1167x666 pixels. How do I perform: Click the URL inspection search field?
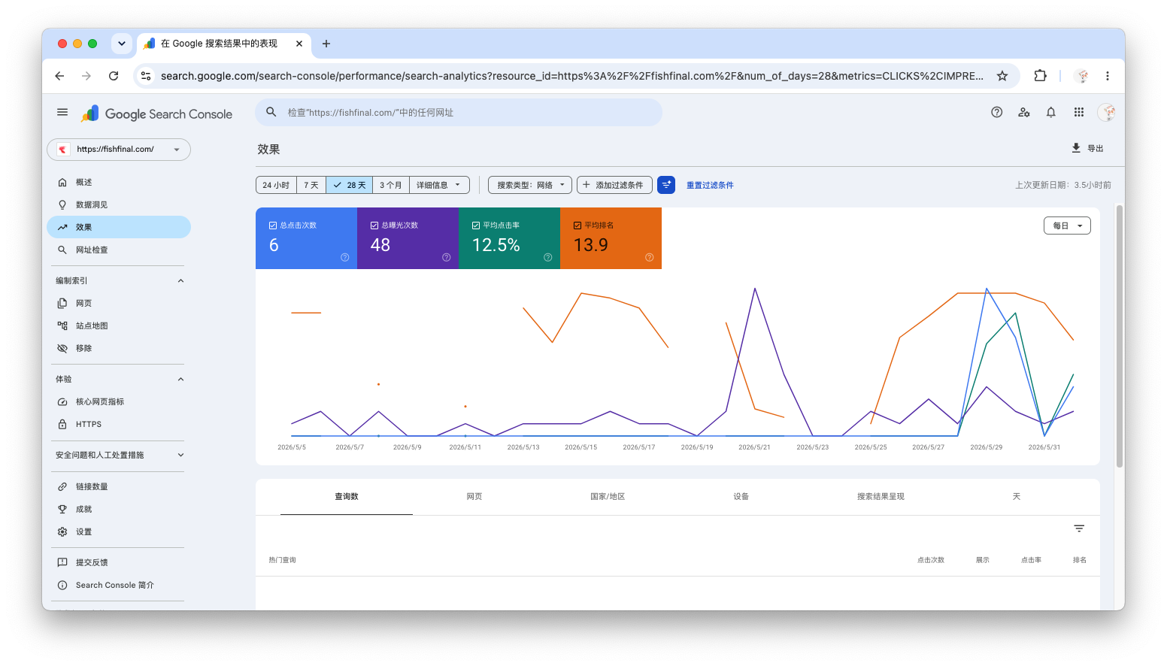pos(459,113)
